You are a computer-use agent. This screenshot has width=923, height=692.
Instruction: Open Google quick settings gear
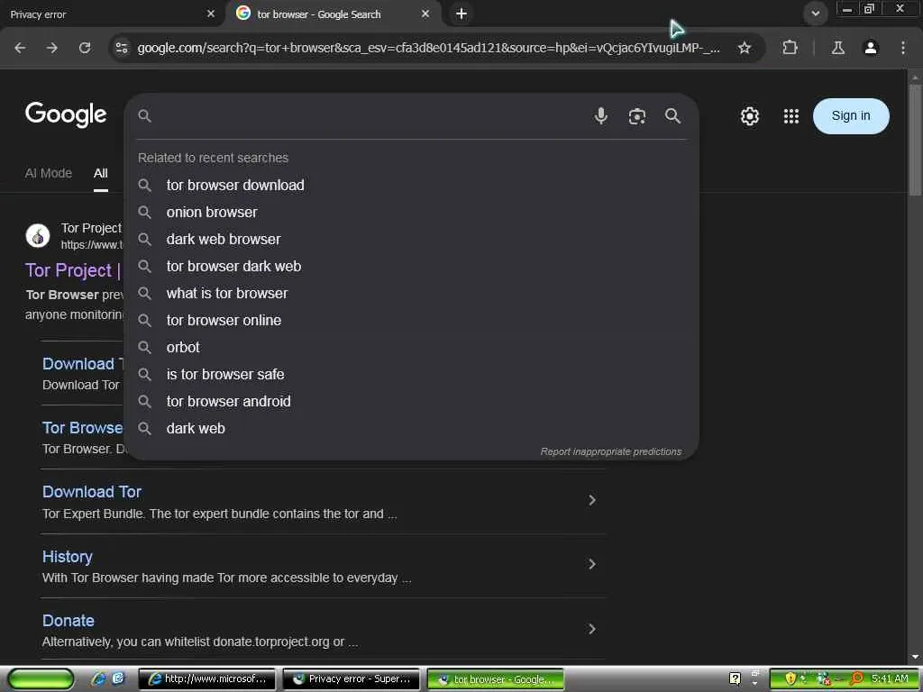click(749, 116)
